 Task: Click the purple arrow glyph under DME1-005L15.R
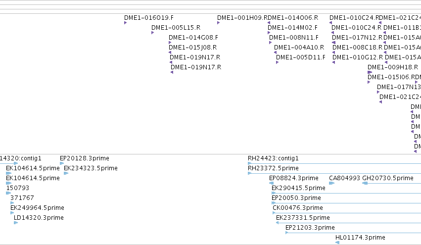pos(153,33)
